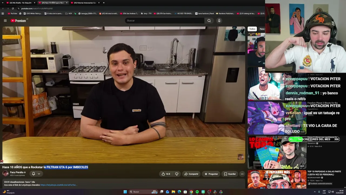Screen dimensions: 346x195
Task: Open File Explorer from the taskbar
Action: (173, 192)
